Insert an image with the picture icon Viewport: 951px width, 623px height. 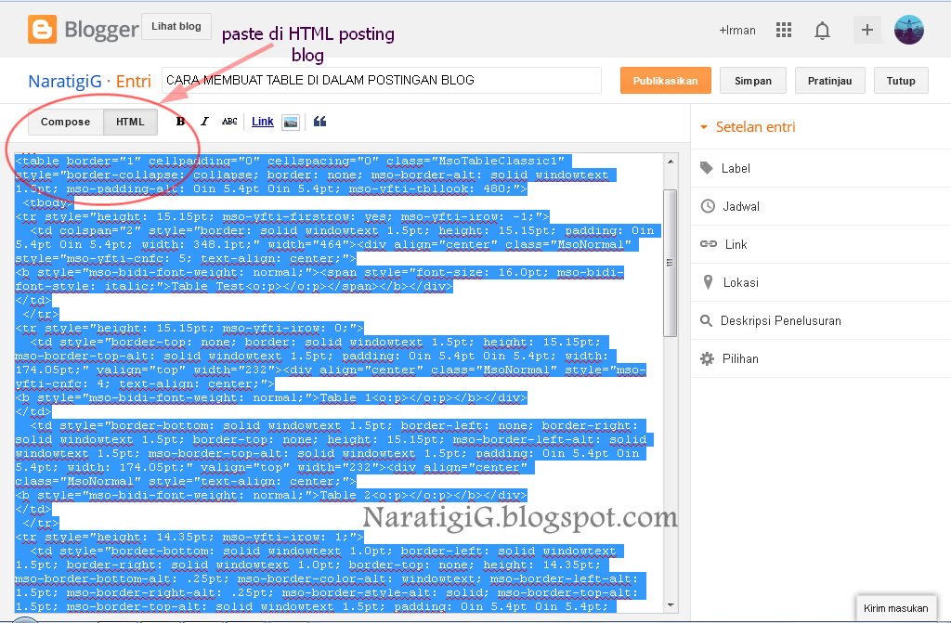(x=291, y=123)
